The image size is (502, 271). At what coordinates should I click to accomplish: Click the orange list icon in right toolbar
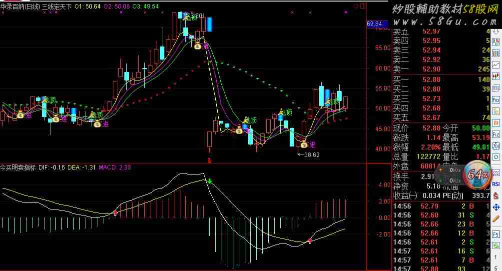pos(496,122)
